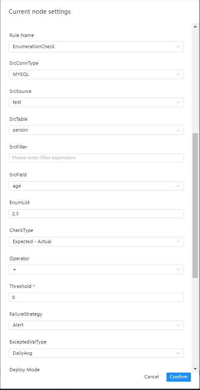Click the Cancel button

(x=152, y=377)
